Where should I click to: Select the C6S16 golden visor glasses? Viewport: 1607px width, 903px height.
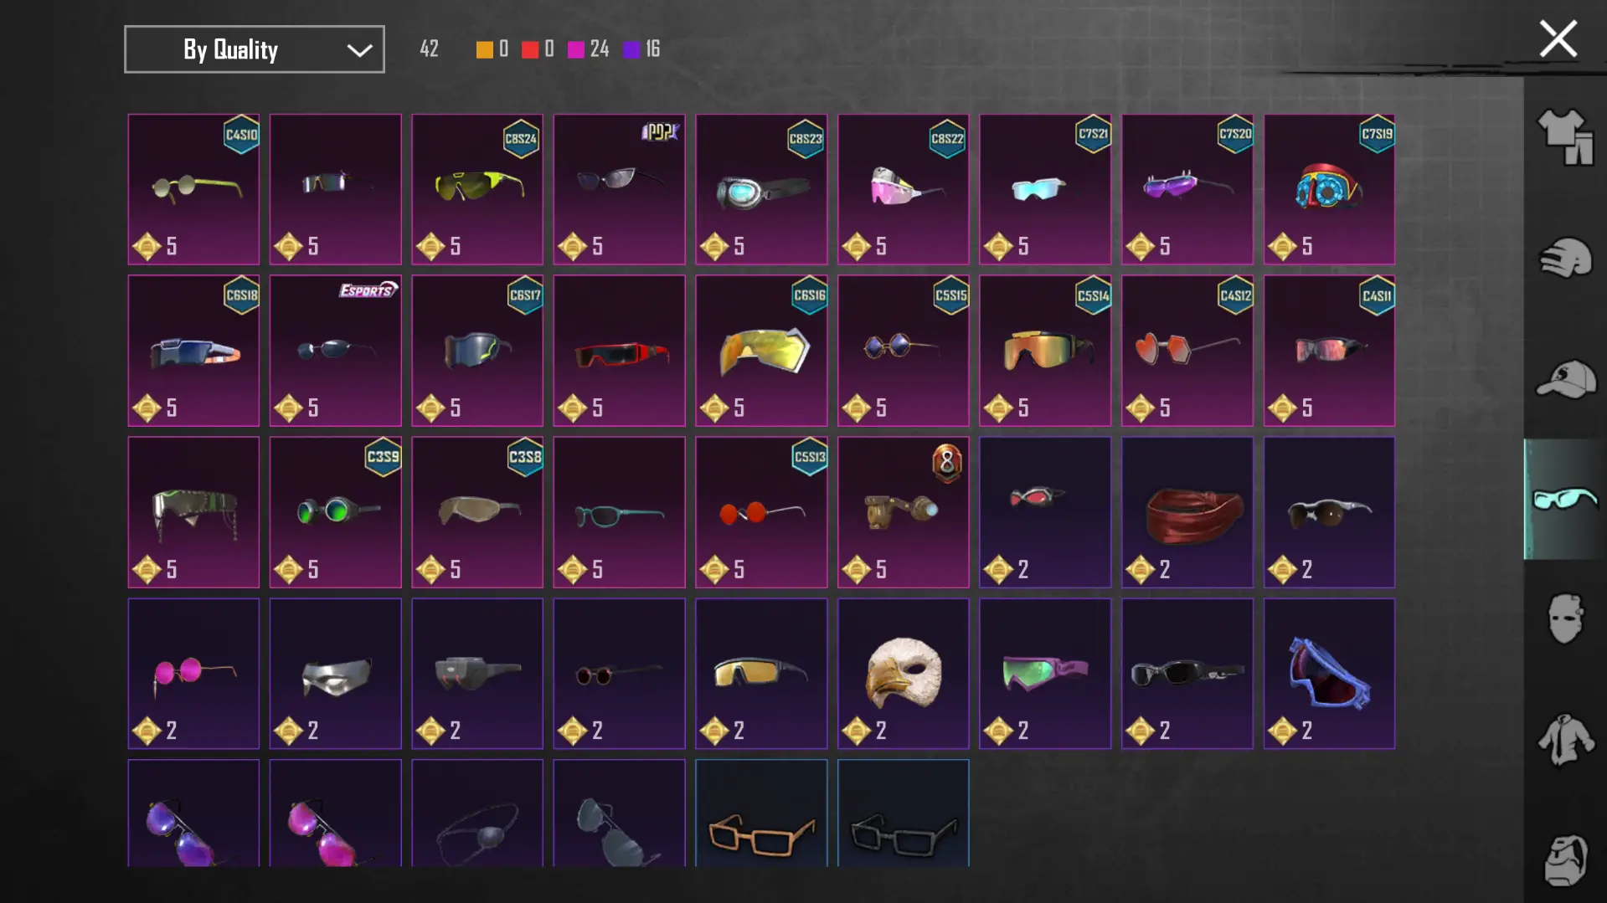coord(761,351)
